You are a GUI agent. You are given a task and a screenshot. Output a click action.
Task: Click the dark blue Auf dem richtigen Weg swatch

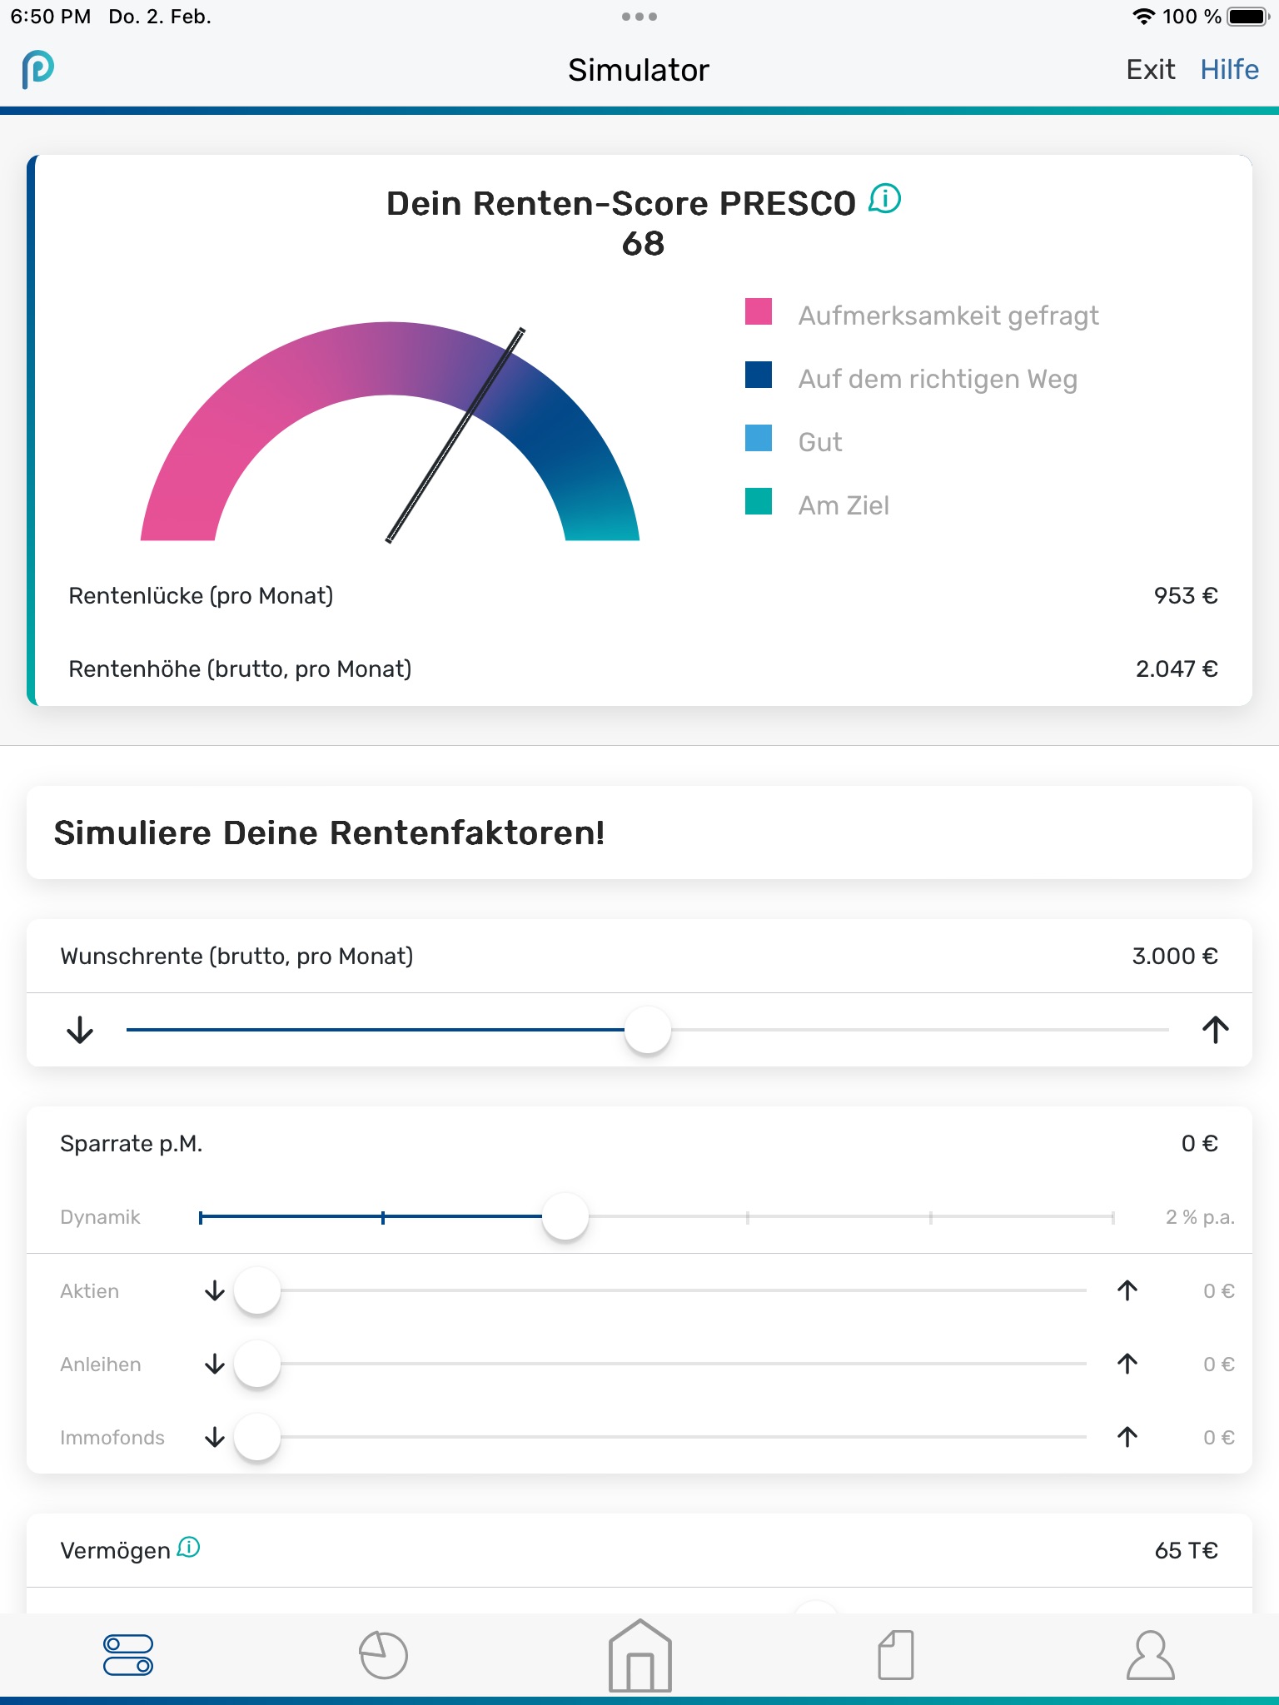(x=759, y=375)
